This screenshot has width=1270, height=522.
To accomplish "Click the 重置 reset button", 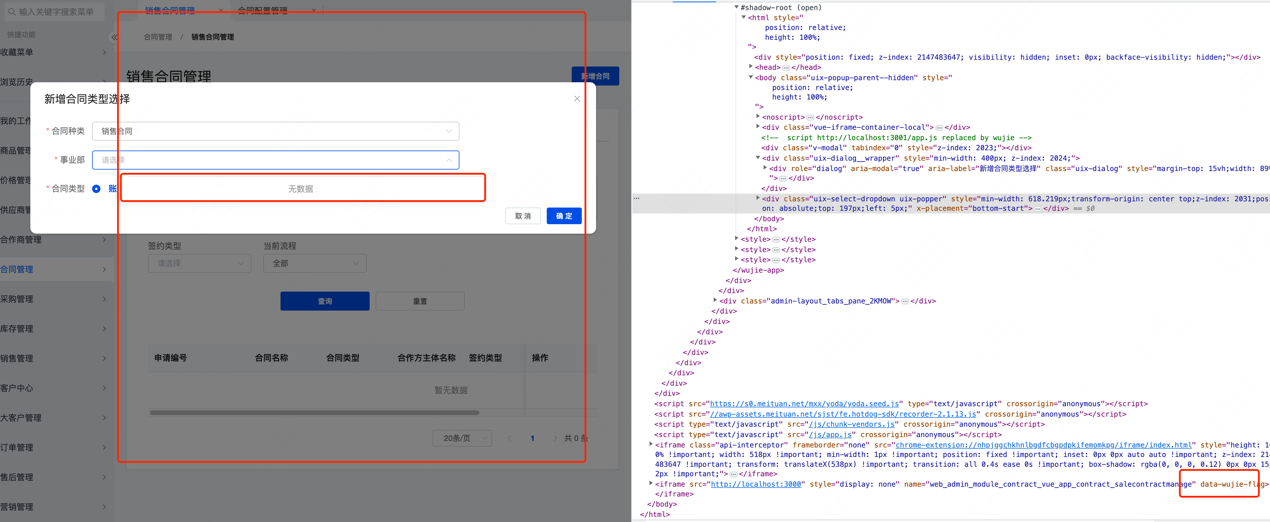I will 420,301.
